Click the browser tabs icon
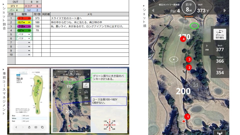The width and height of the screenshot is (240, 135). point(42,127)
